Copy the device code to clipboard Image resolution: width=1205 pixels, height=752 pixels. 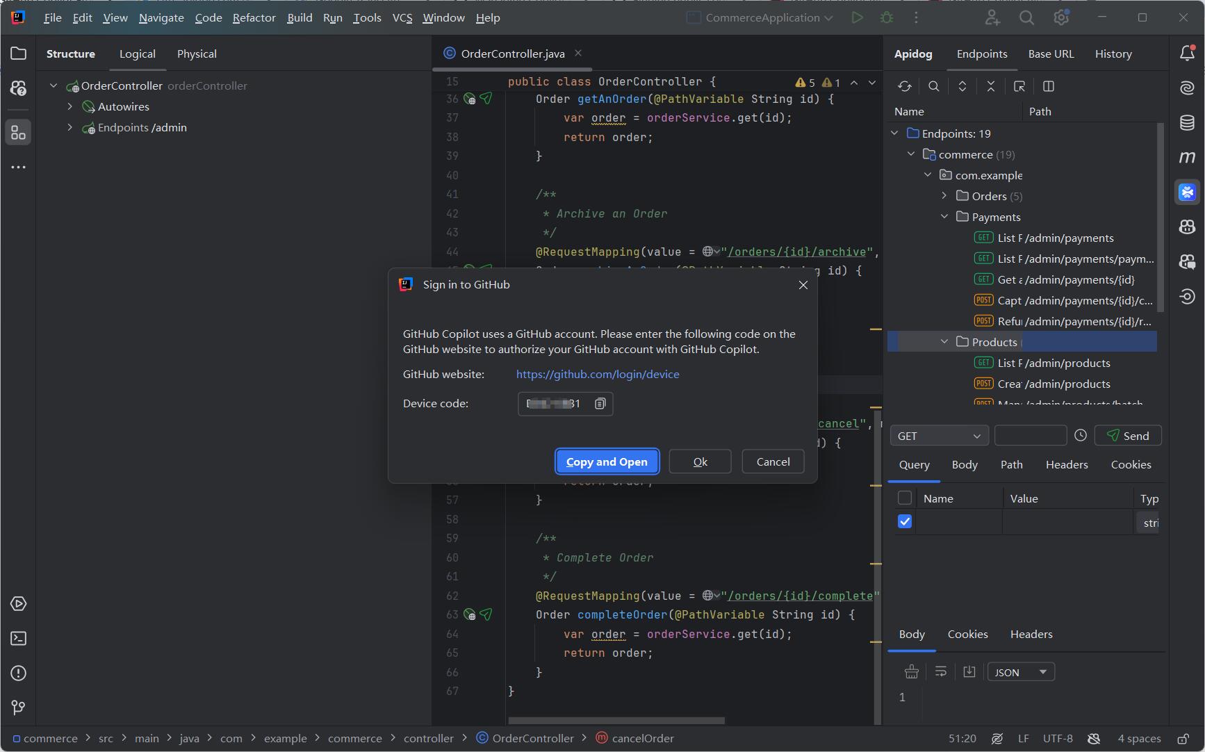(600, 404)
